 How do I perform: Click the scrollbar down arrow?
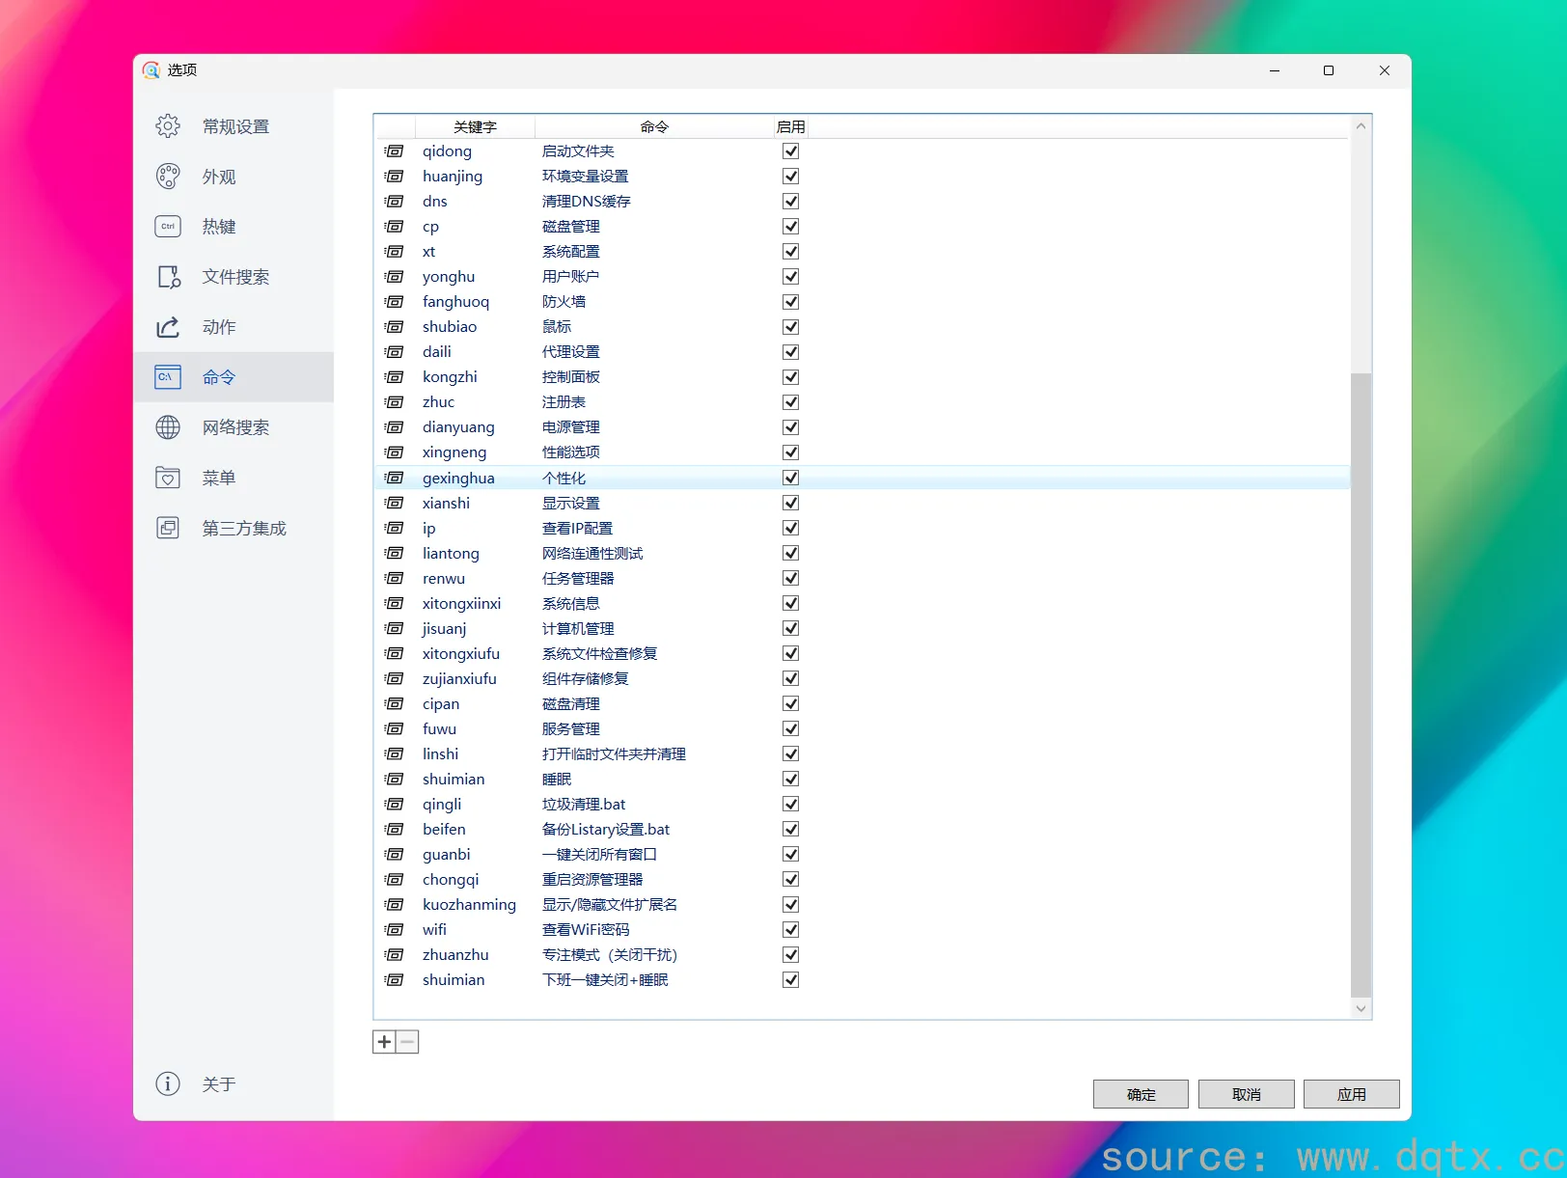(x=1361, y=1008)
